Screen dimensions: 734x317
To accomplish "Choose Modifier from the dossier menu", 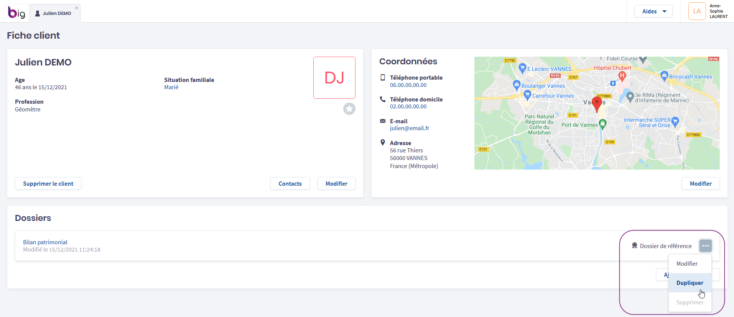I will pos(690,264).
